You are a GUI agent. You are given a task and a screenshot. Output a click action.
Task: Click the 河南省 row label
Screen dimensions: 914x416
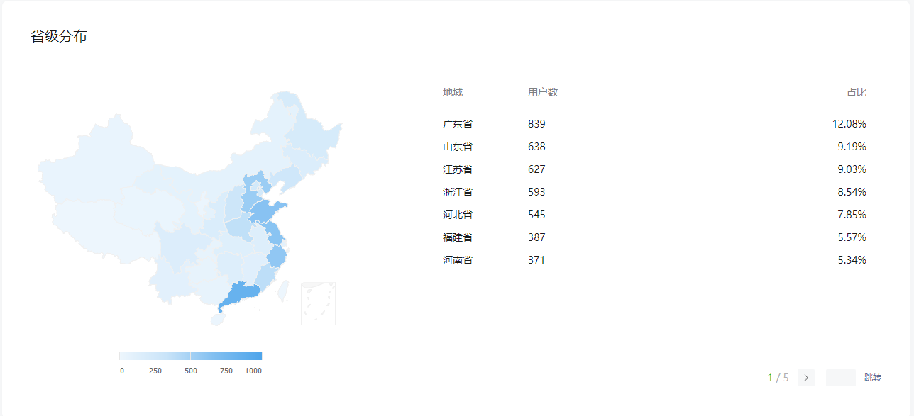pos(458,260)
